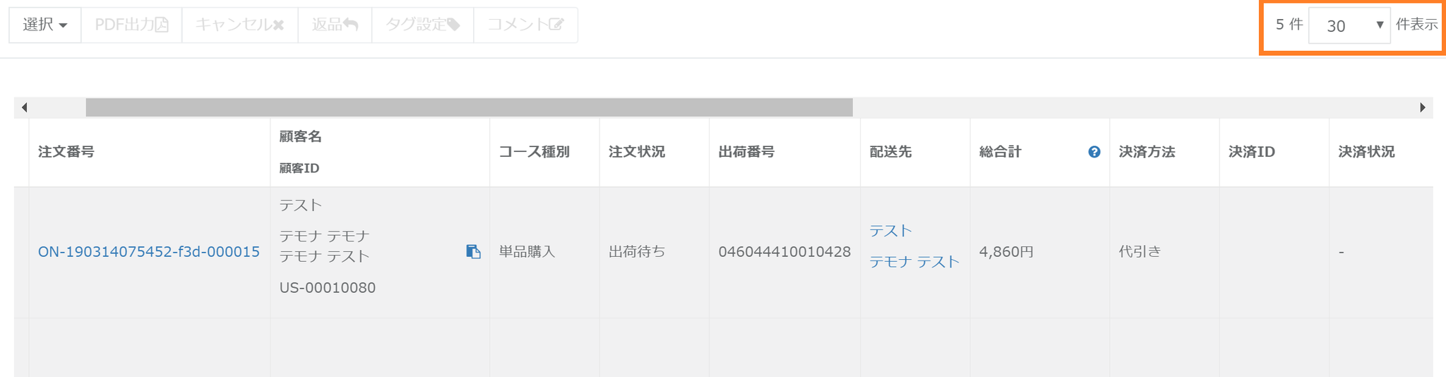
Task: Click the 出荷番号 column header
Action: pos(746,152)
